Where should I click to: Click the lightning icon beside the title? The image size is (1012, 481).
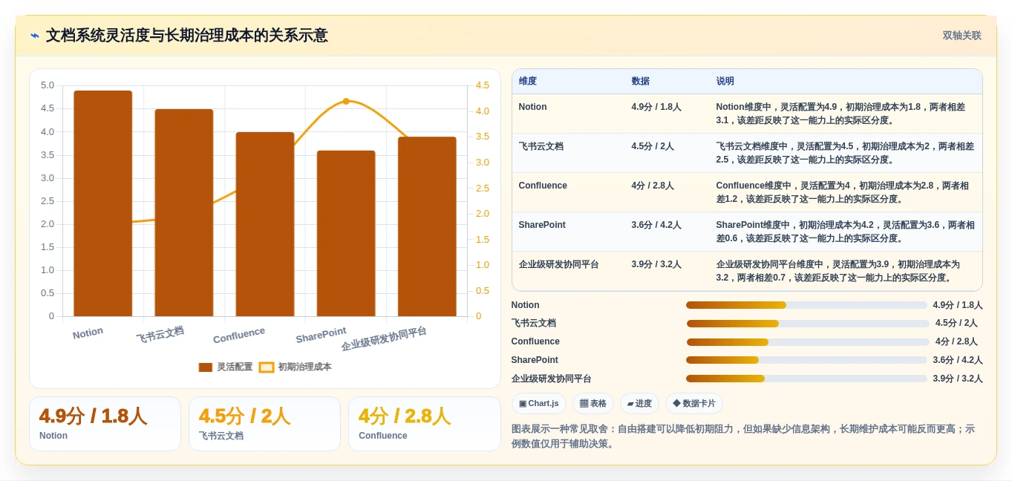(35, 36)
